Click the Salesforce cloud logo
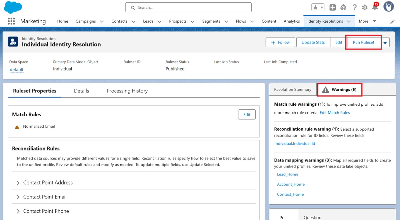Screen dimensions: 400x220 pos(13,7)
